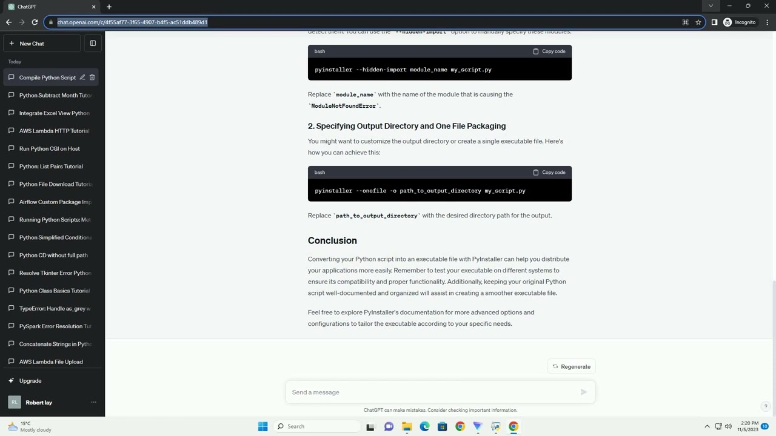View site information icon in address bar
Screen dimensions: 776x436
coord(52,22)
